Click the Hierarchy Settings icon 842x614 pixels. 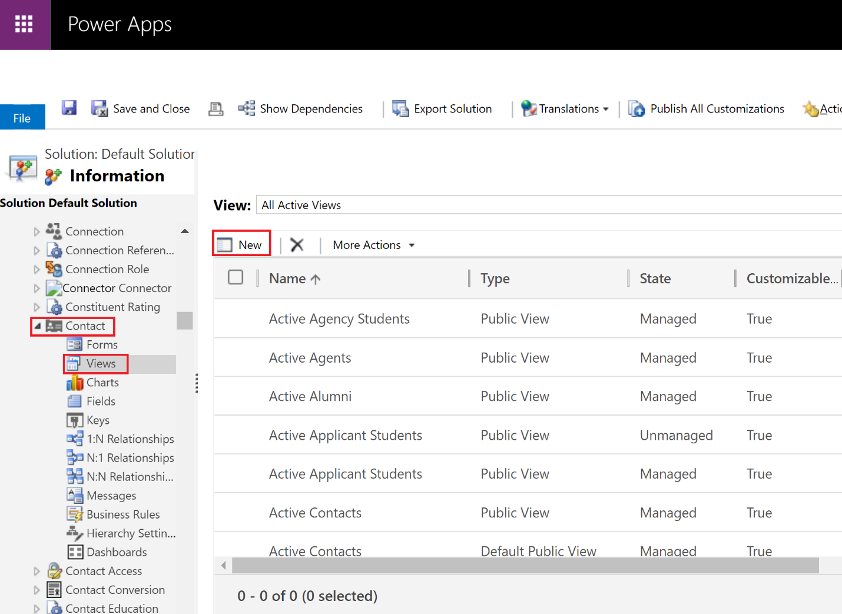pyautogui.click(x=75, y=533)
